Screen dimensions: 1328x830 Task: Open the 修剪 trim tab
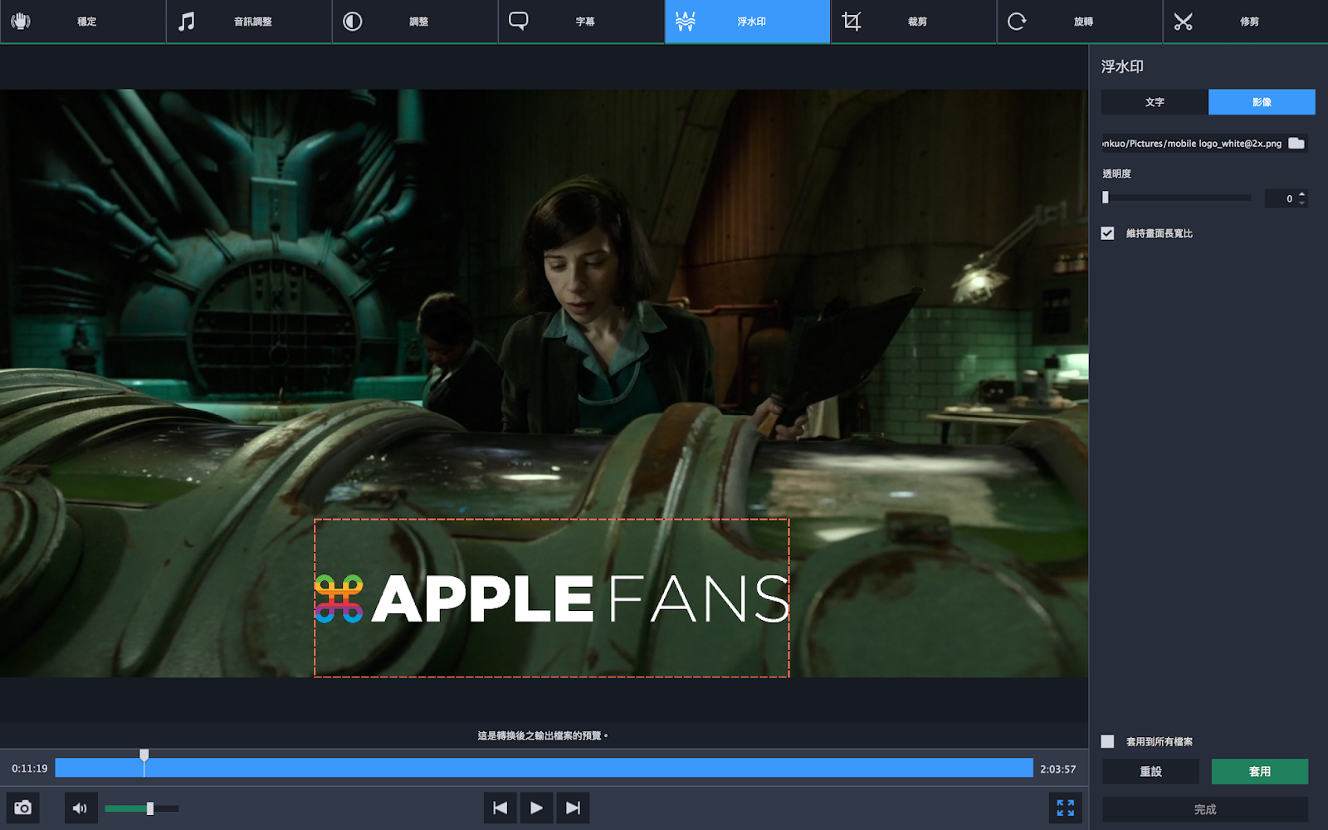(1245, 22)
